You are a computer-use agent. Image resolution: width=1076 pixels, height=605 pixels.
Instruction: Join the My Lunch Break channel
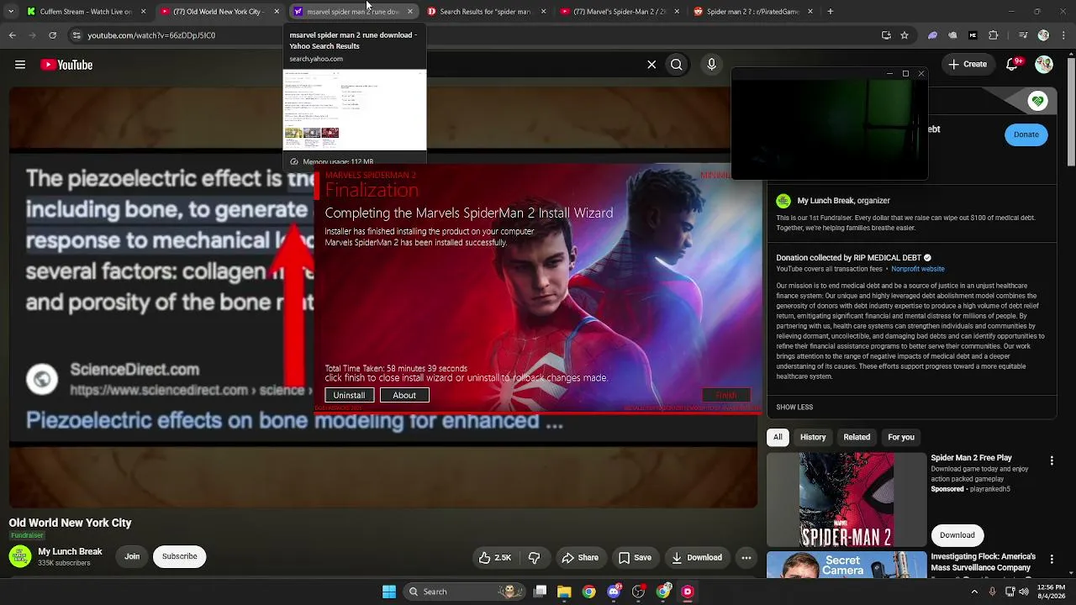132,556
